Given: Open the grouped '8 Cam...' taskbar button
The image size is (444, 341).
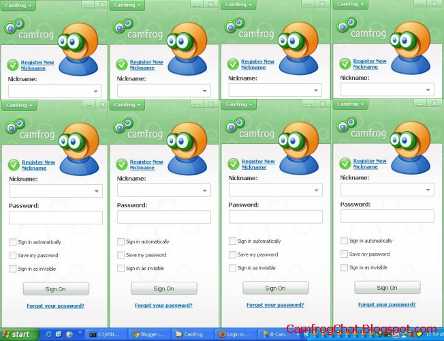Looking at the screenshot, I should [279, 334].
